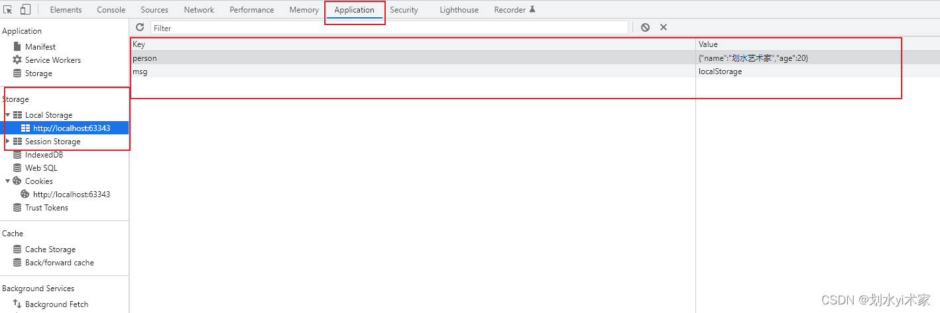940x313 pixels.
Task: Select Storage under the Application section
Action: (x=38, y=73)
